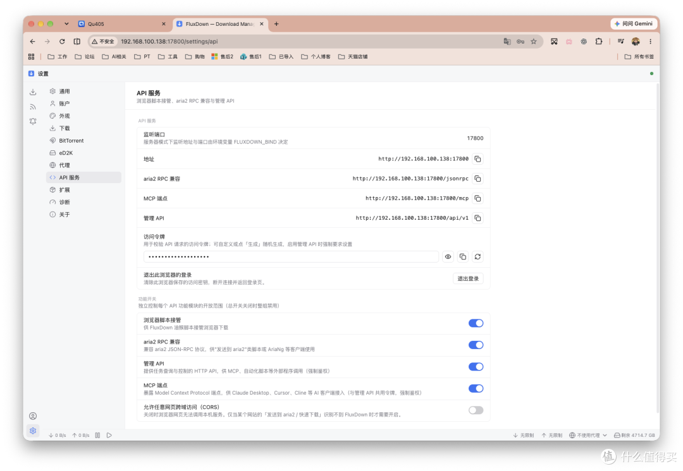Resume all tasks with the play icon
This screenshot has height=471, width=683.
click(109, 435)
